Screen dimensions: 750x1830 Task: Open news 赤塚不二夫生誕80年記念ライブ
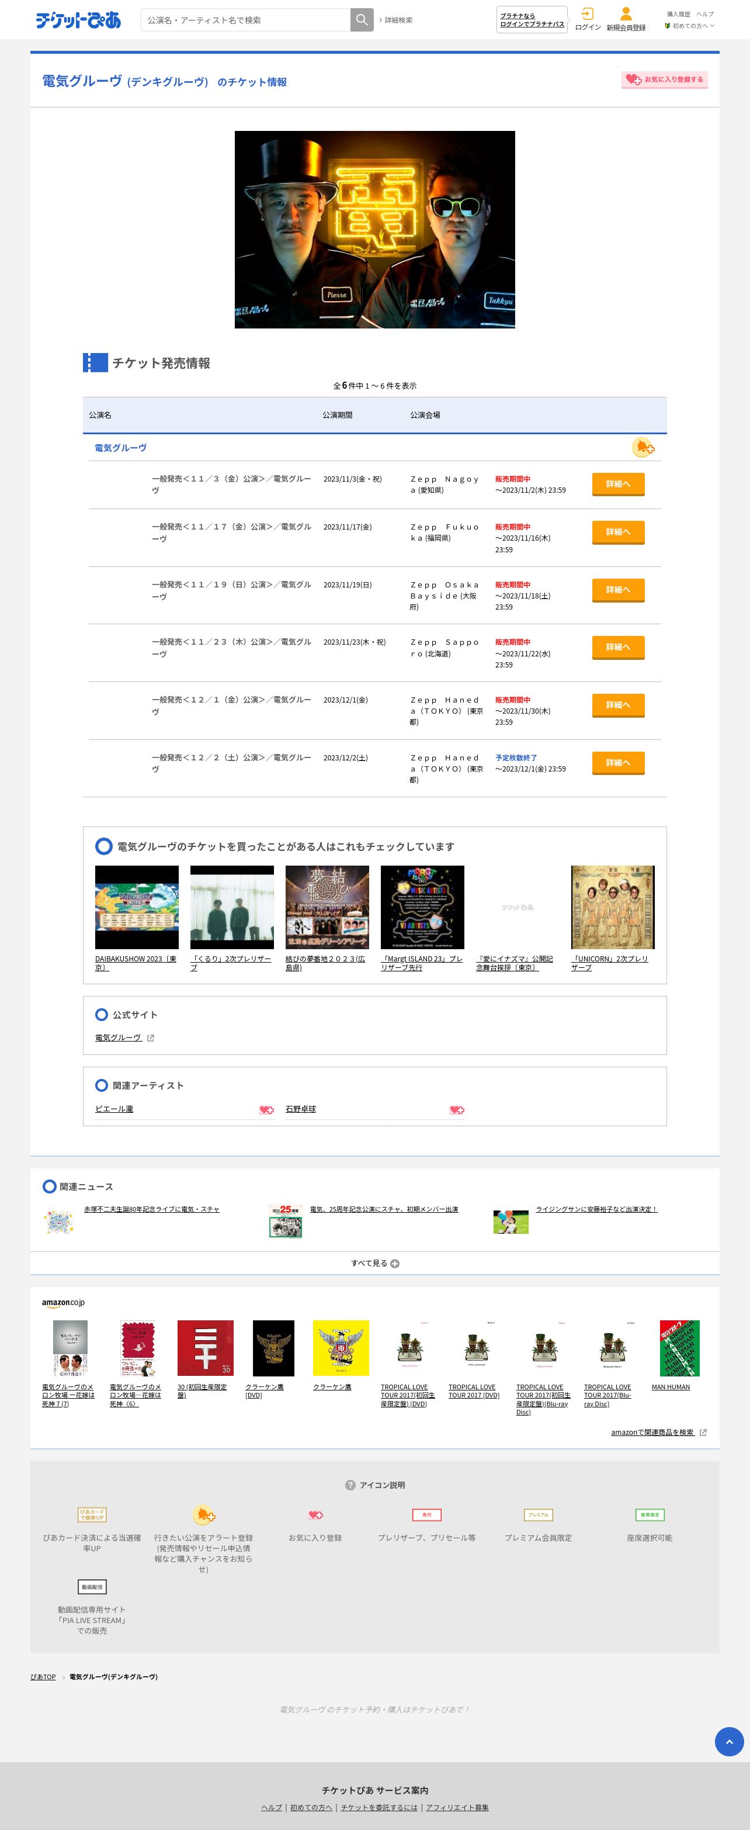pyautogui.click(x=152, y=1209)
